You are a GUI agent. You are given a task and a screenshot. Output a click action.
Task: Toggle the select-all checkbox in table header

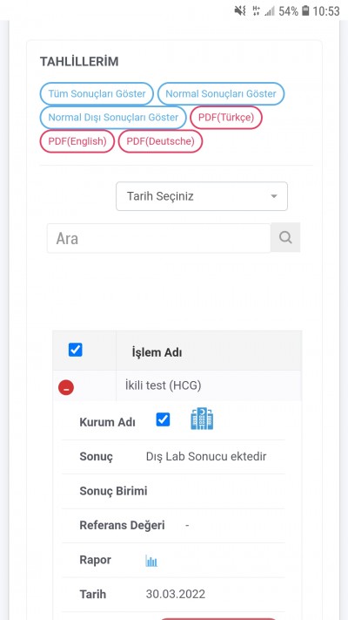[76, 350]
